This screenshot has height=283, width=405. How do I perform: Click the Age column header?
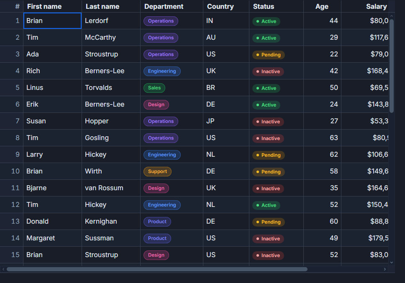[322, 6]
